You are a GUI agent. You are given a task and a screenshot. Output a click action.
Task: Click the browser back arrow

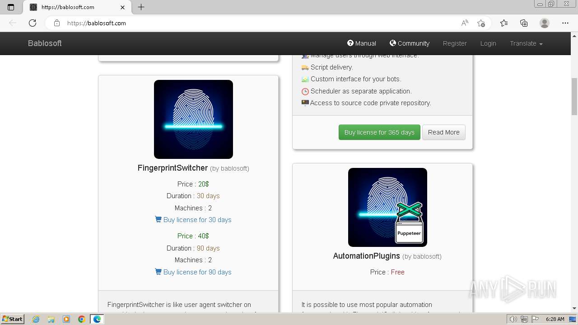pos(13,23)
